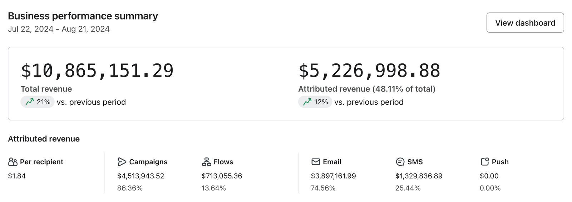572x202 pixels.
Task: Click the Email value $3,897,161.99
Action: (x=333, y=176)
